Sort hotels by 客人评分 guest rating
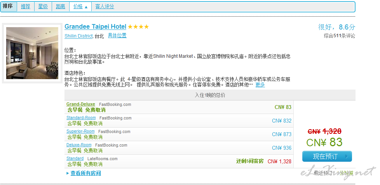Image resolution: width=380 pixels, height=185 pixels. coord(105,7)
